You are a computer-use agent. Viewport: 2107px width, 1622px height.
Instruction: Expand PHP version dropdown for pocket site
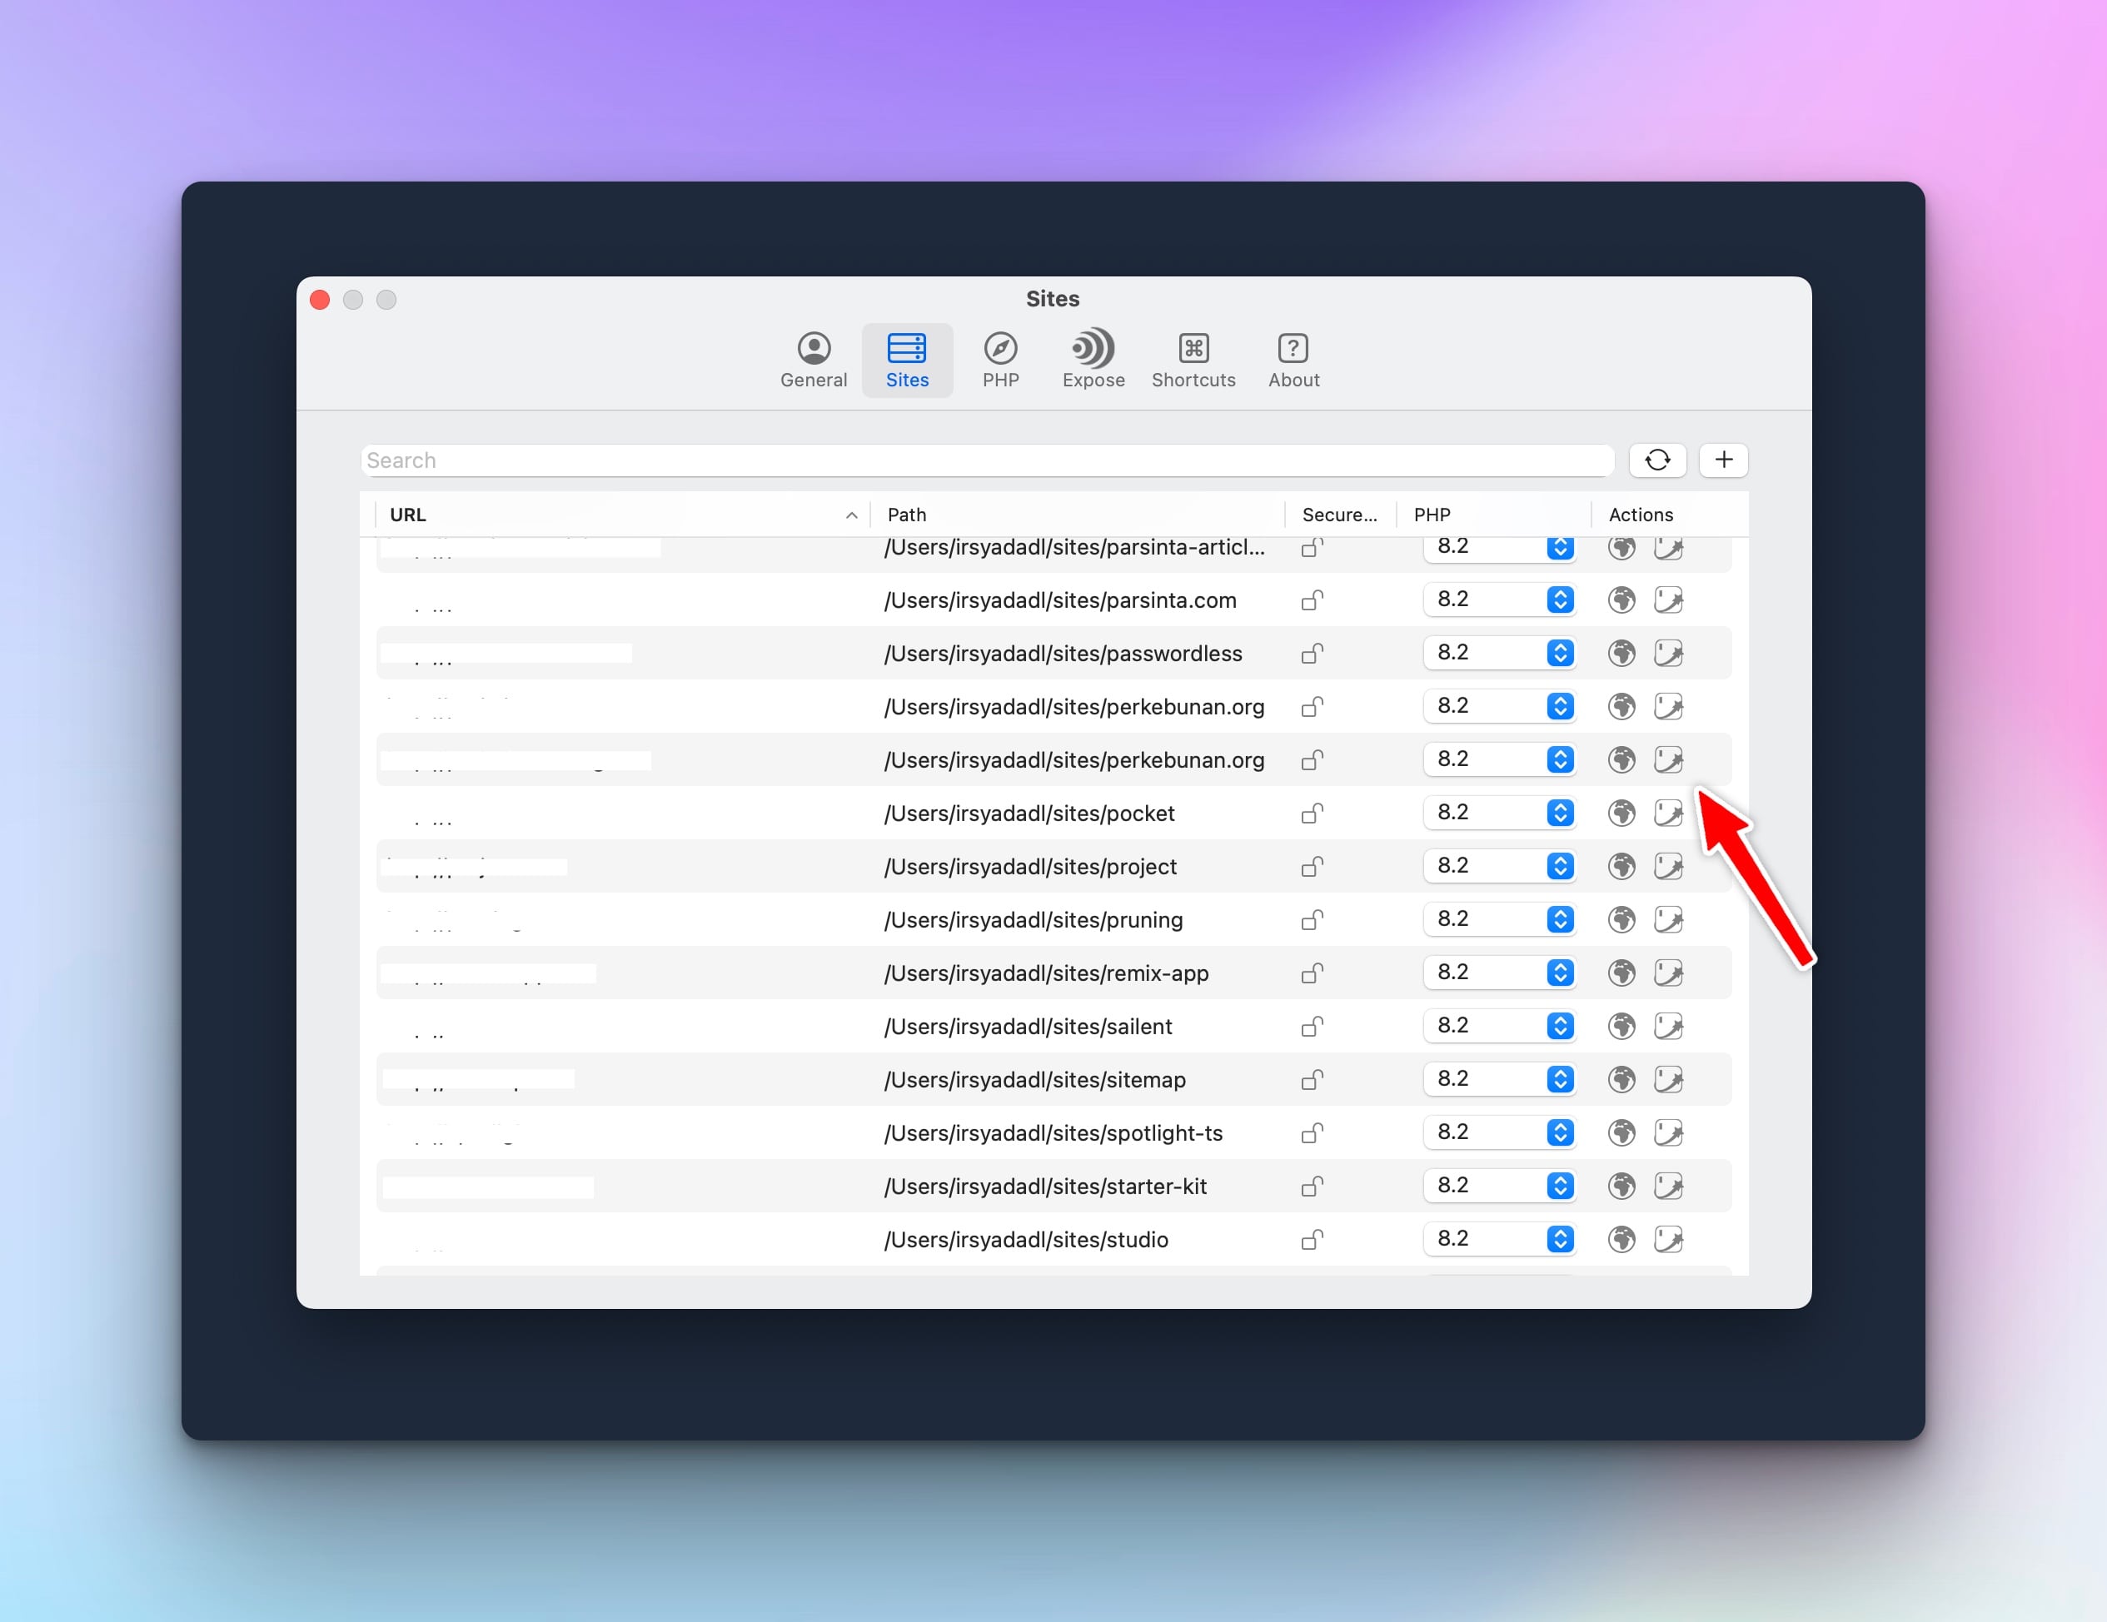(x=1558, y=813)
